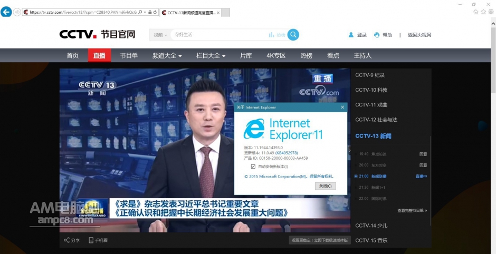Click the 登录 login link

[x=362, y=35]
